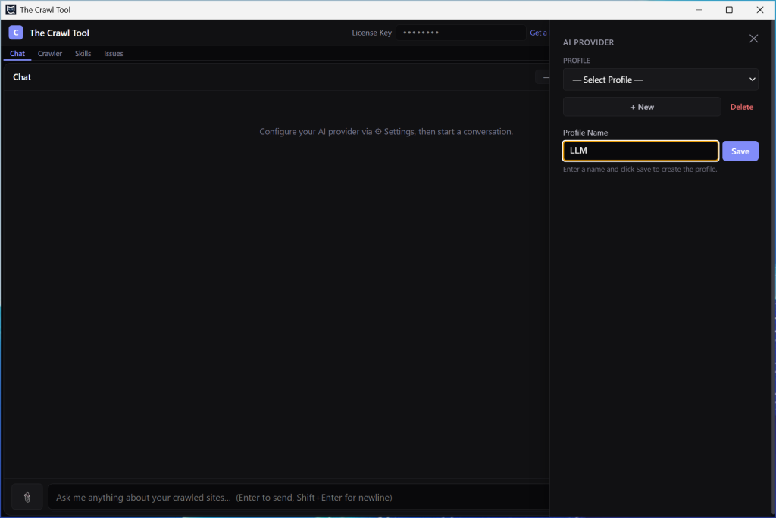The width and height of the screenshot is (776, 518).
Task: Click the chat message input box
Action: coord(299,498)
